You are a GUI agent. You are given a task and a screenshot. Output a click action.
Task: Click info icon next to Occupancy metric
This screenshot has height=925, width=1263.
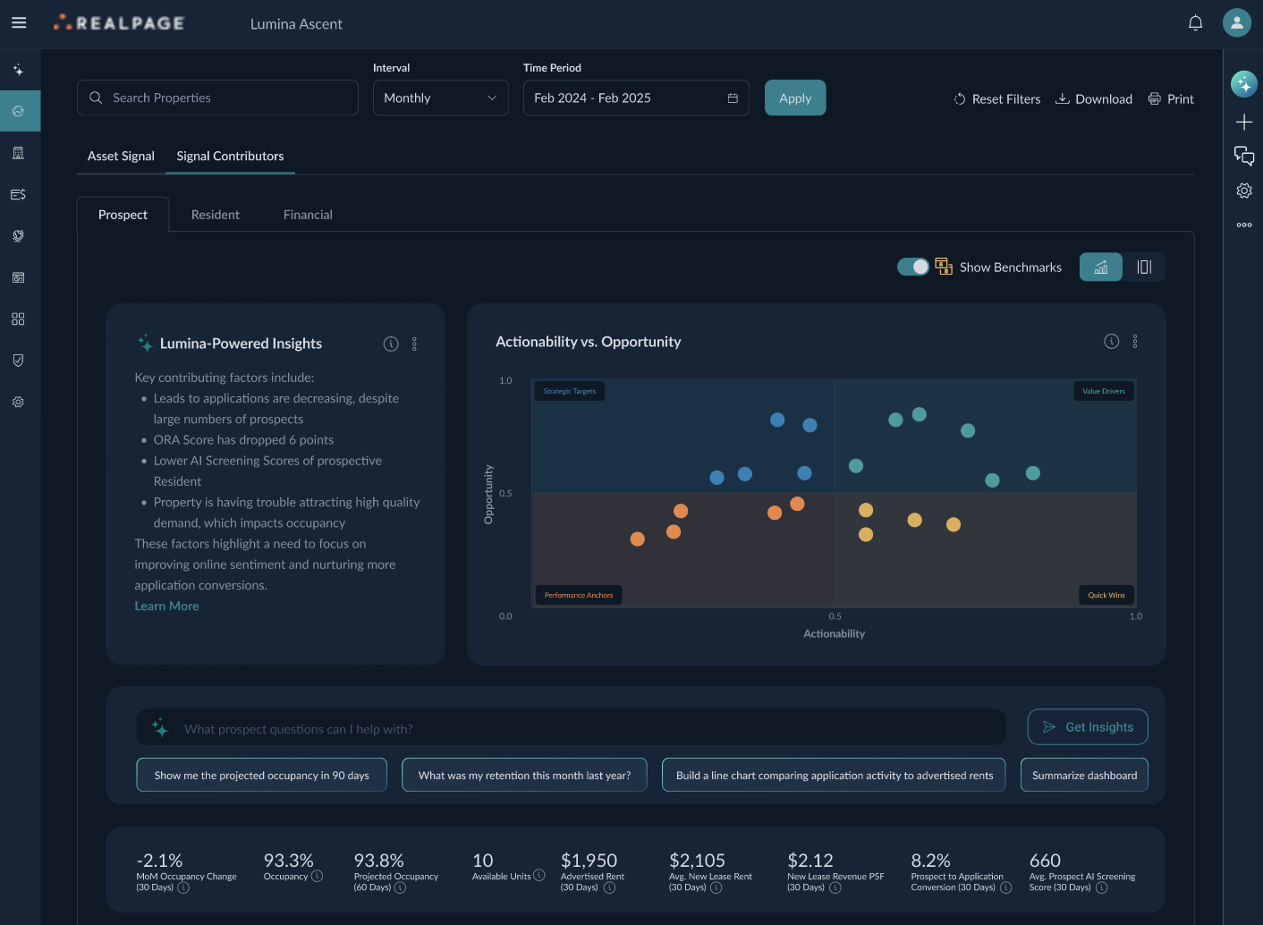click(317, 876)
